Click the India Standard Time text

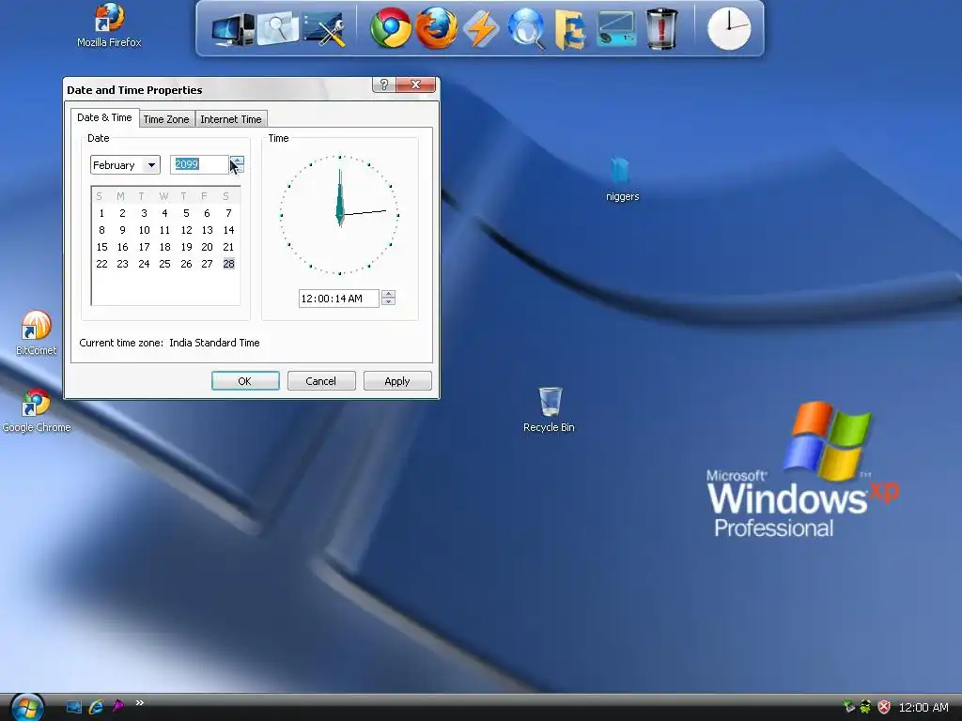click(x=214, y=343)
